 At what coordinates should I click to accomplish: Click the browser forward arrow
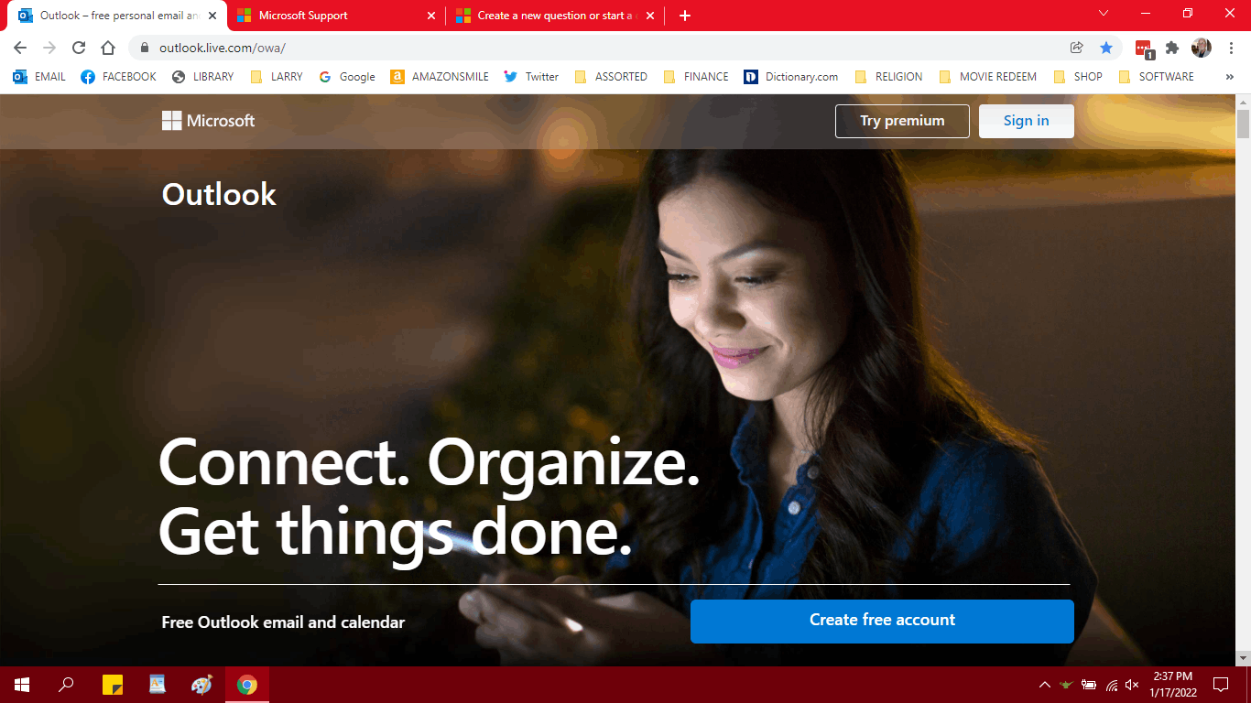tap(49, 48)
